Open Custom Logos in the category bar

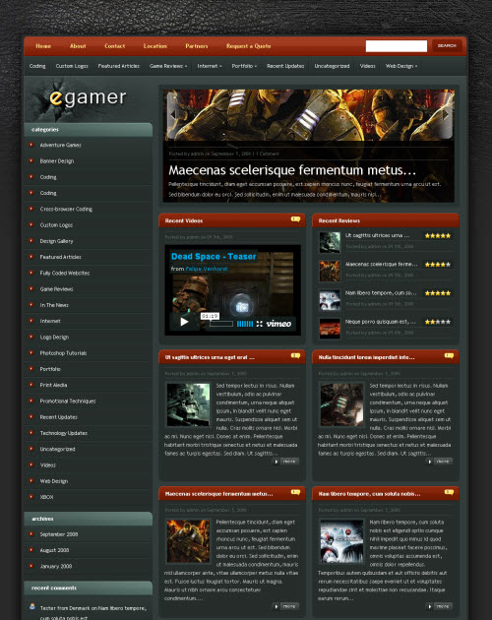[x=72, y=66]
